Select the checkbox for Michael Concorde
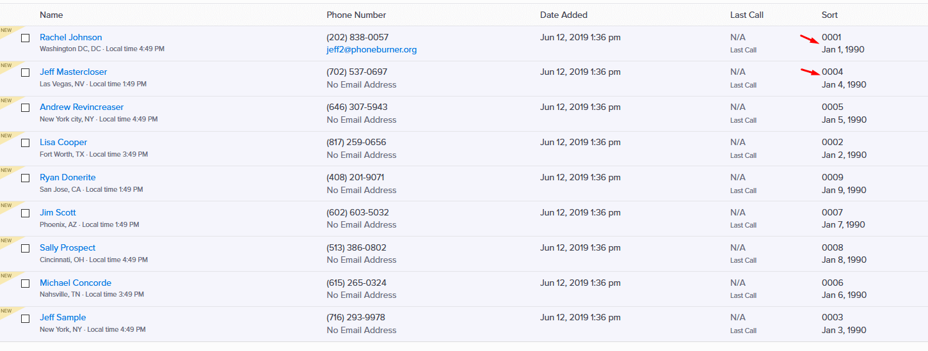This screenshot has height=351, width=928. point(26,283)
